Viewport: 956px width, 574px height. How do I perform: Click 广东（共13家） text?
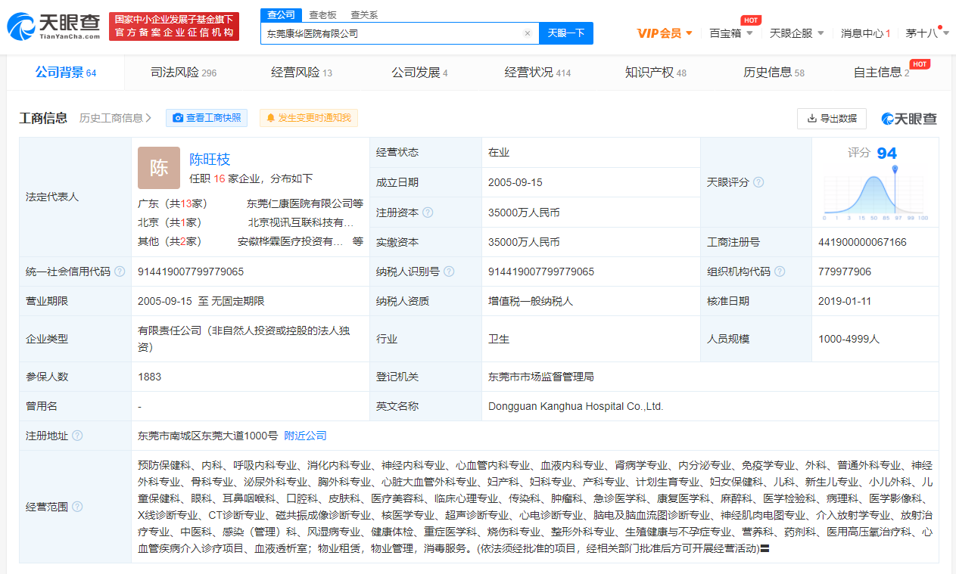(173, 203)
